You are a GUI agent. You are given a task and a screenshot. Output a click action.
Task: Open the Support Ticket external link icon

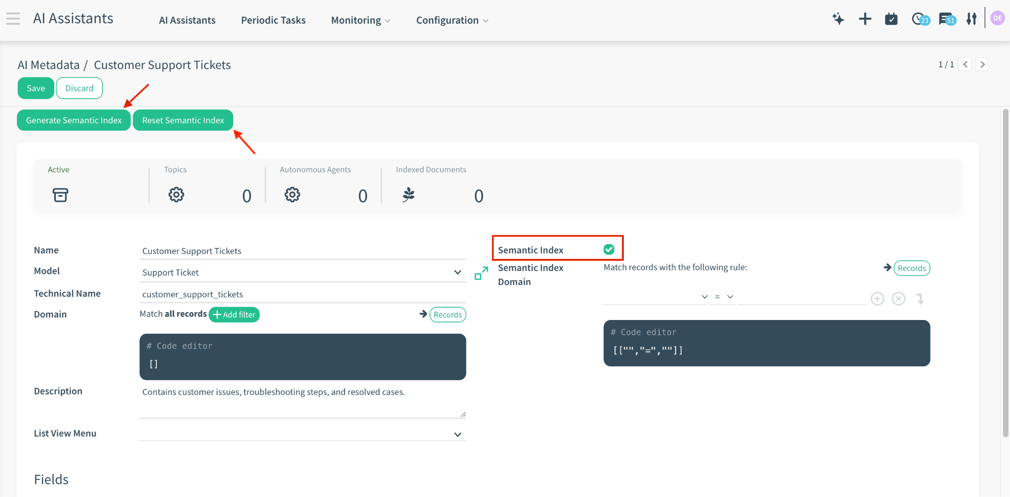click(481, 273)
